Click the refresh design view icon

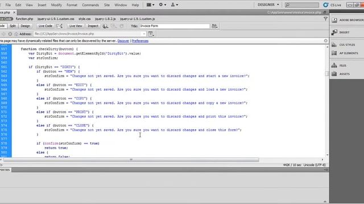pyautogui.click(x=122, y=26)
